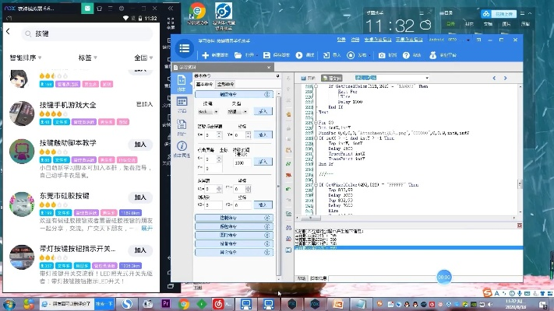Switch to the 全部命令 tab
Screen dimensions: 554x311
225,83
